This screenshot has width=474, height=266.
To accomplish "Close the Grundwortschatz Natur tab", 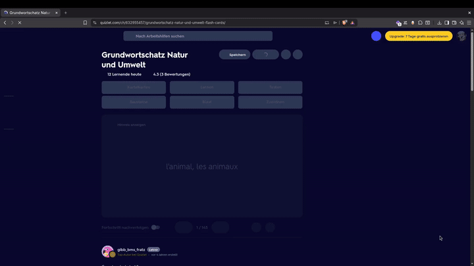I will (x=56, y=12).
